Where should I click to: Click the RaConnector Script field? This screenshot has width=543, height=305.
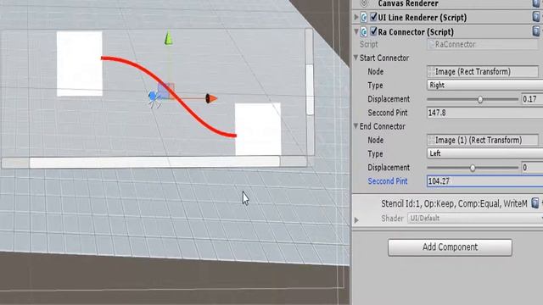pyautogui.click(x=483, y=44)
